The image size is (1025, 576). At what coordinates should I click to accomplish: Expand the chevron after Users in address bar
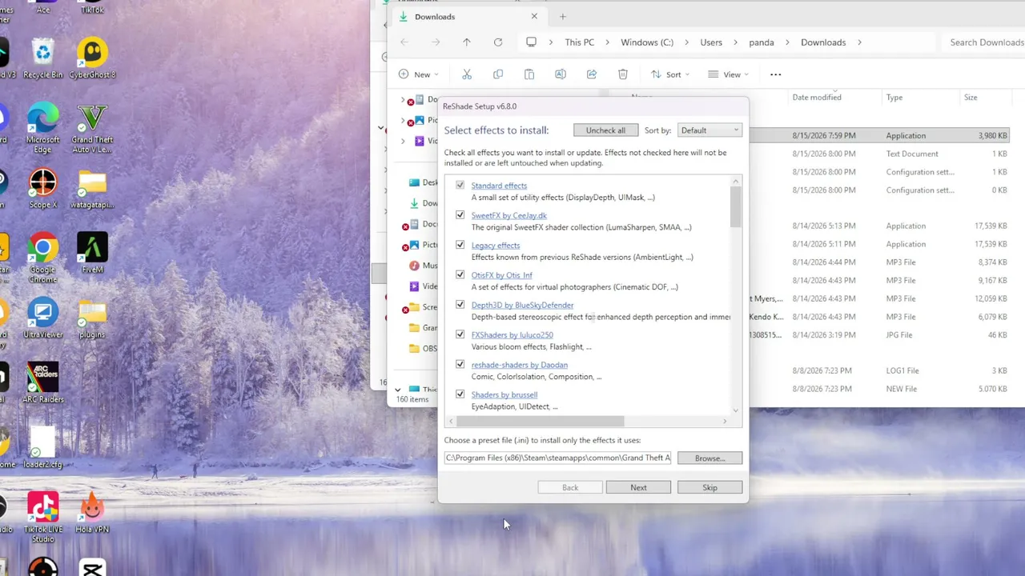coord(735,42)
